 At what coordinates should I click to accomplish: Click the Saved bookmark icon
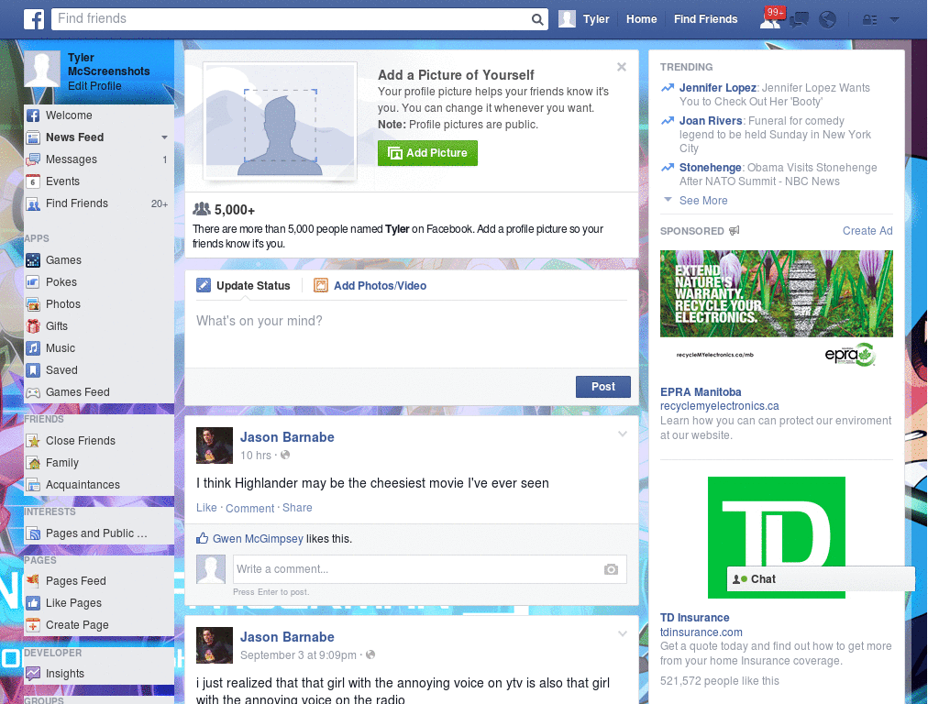pos(34,370)
